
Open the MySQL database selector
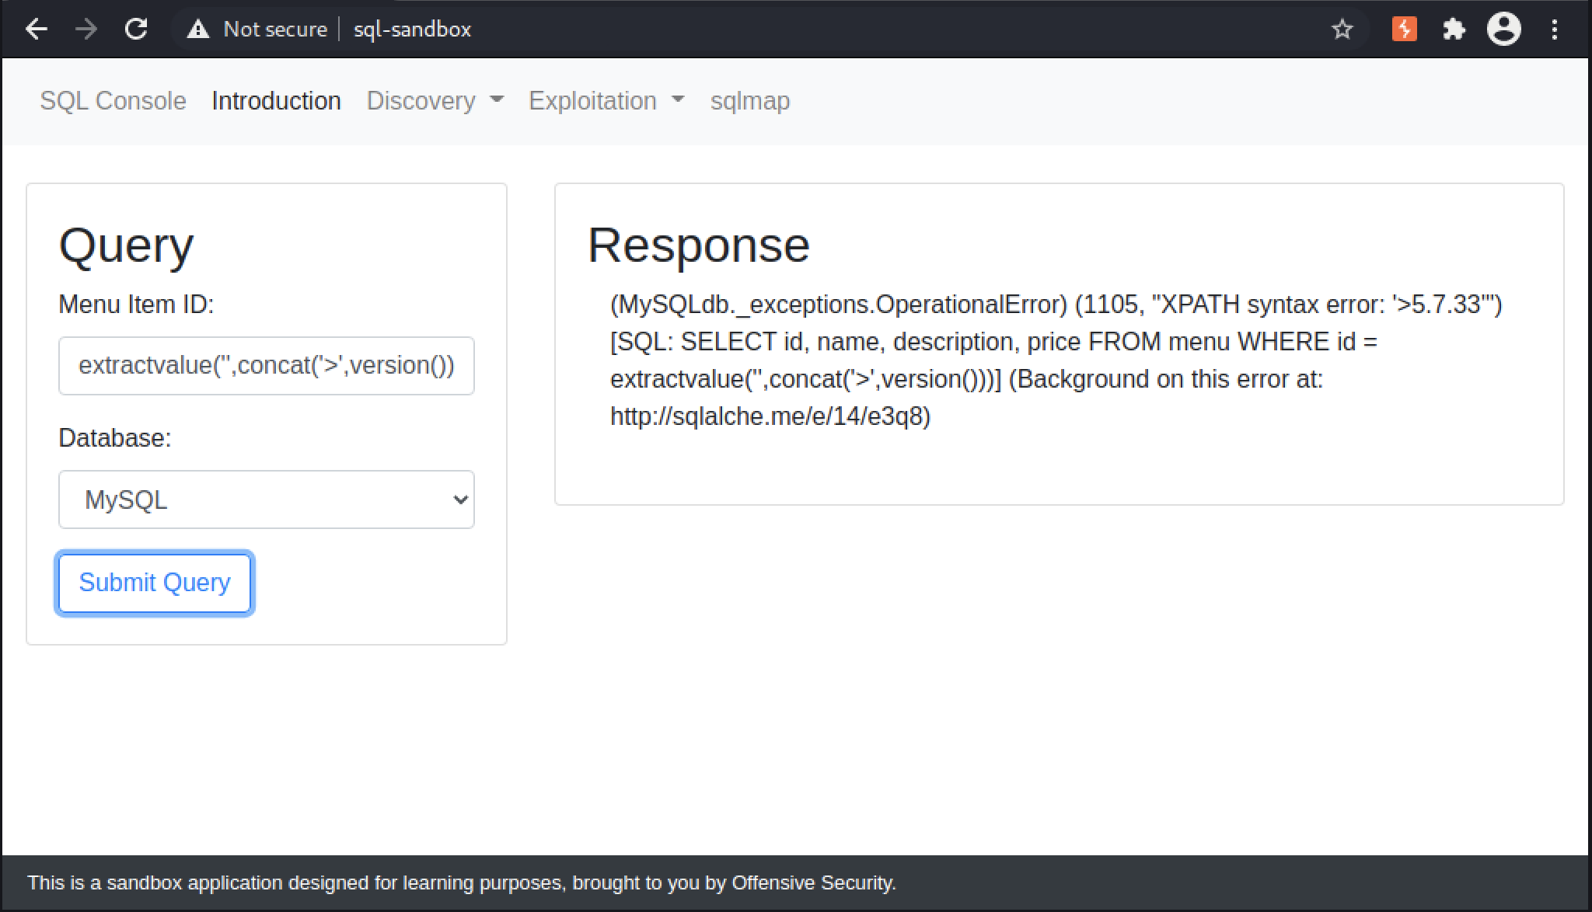(x=267, y=500)
